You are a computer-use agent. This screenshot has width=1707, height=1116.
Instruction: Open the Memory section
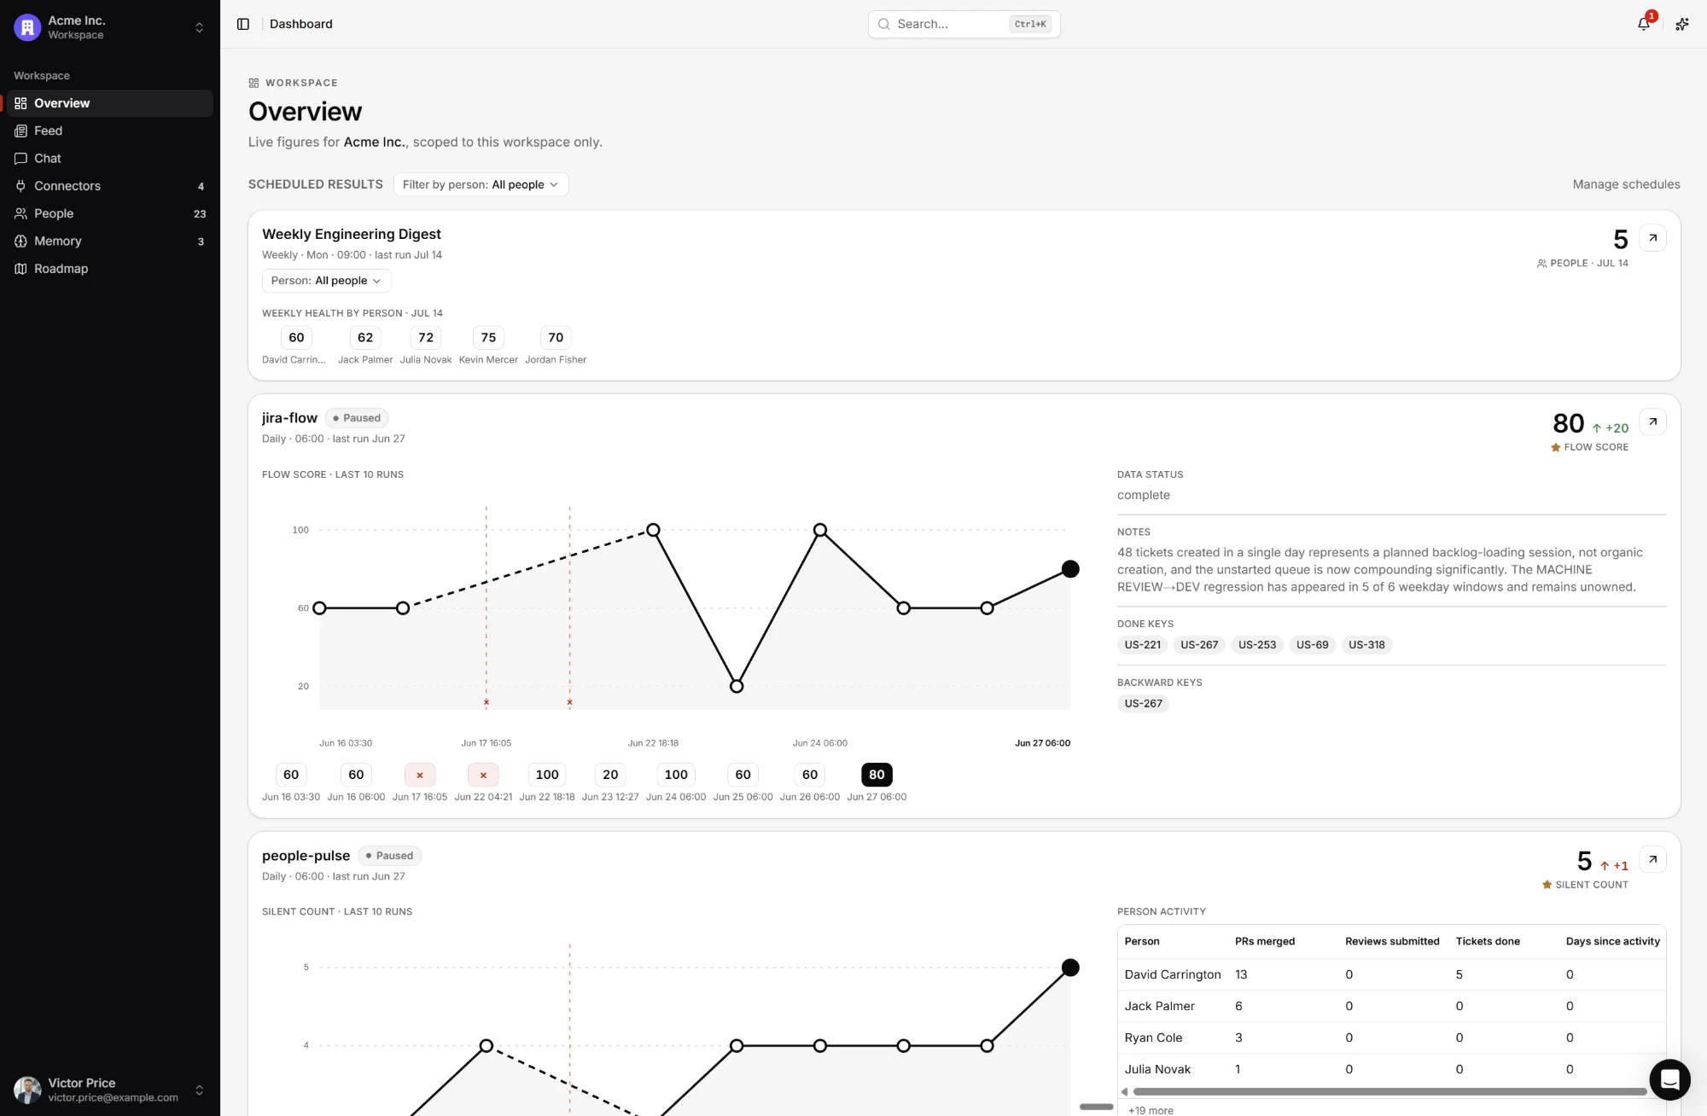tap(110, 241)
